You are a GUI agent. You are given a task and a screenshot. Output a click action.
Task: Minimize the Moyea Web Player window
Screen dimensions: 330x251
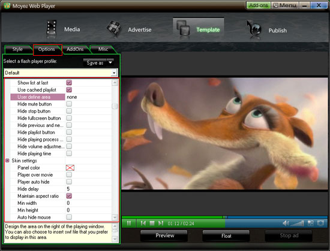[304, 5]
